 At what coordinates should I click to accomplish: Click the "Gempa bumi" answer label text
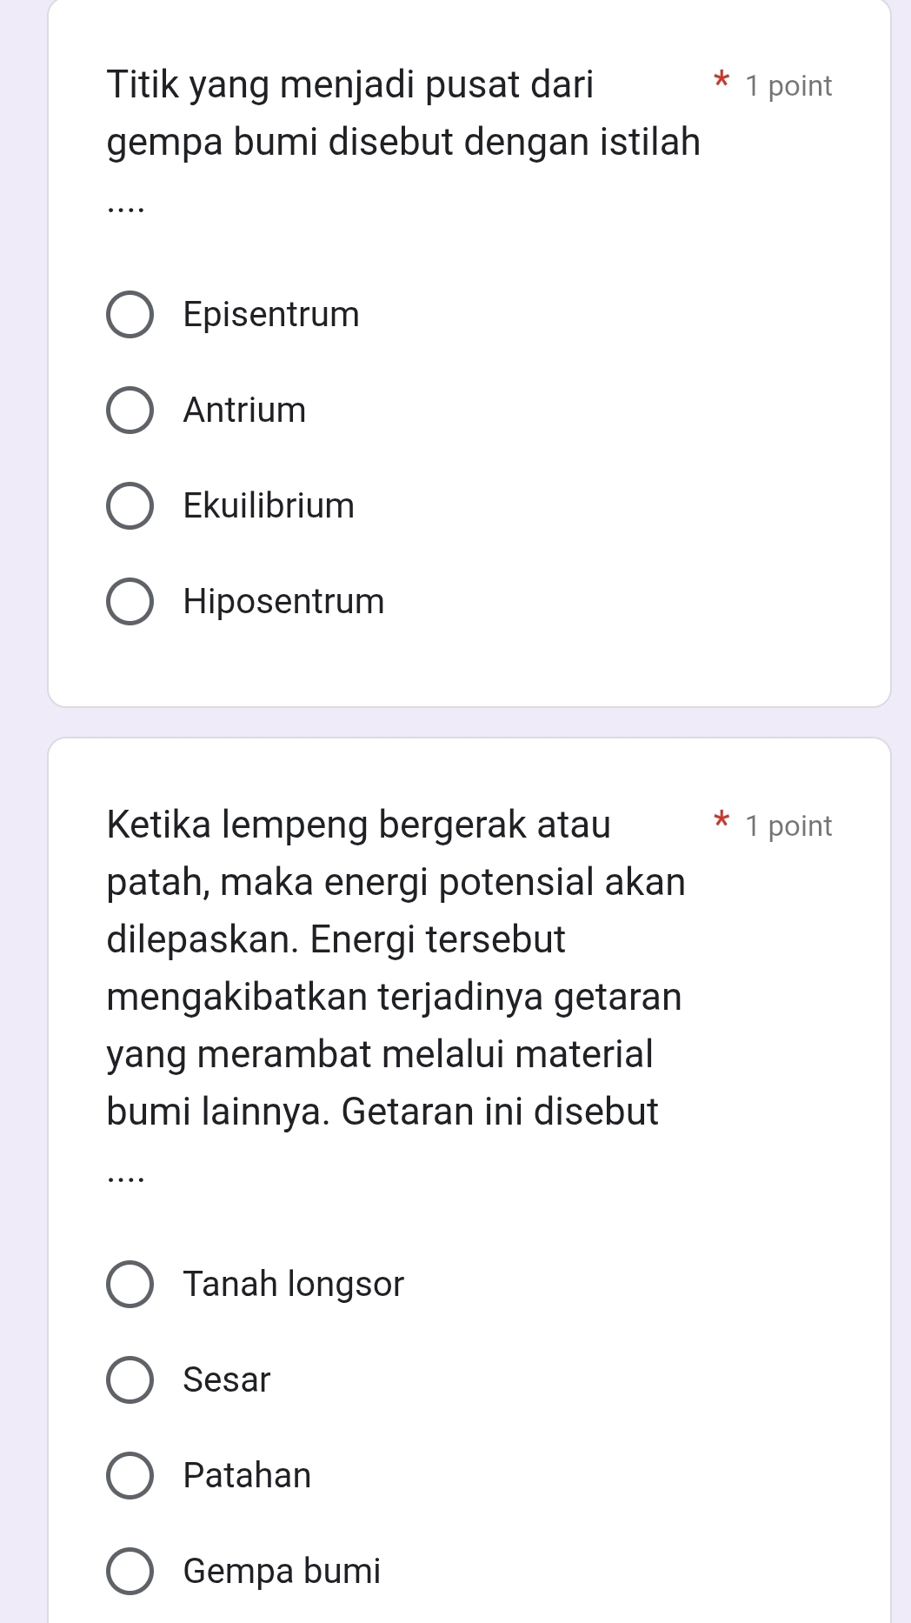pos(282,1572)
